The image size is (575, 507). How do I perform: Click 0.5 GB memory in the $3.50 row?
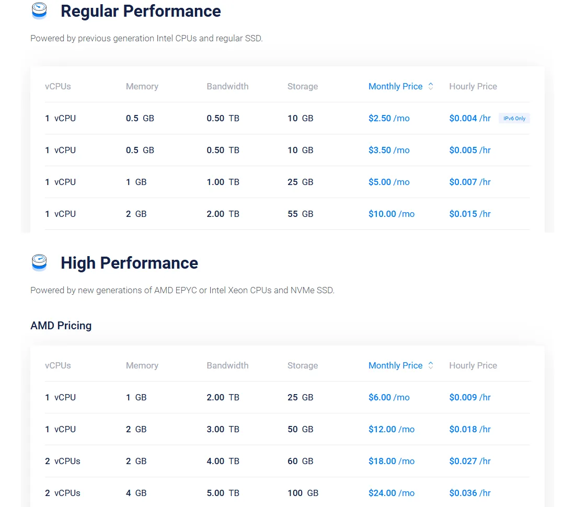click(x=140, y=150)
